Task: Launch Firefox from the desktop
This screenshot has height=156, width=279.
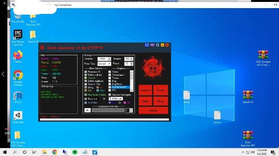Action: pyautogui.click(x=18, y=56)
